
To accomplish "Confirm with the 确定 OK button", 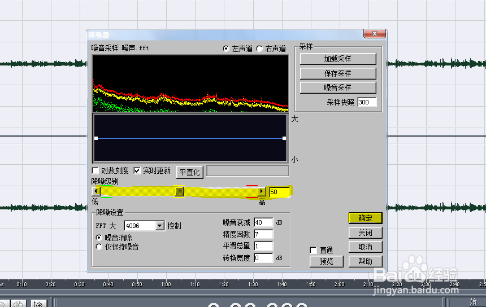I will click(366, 218).
